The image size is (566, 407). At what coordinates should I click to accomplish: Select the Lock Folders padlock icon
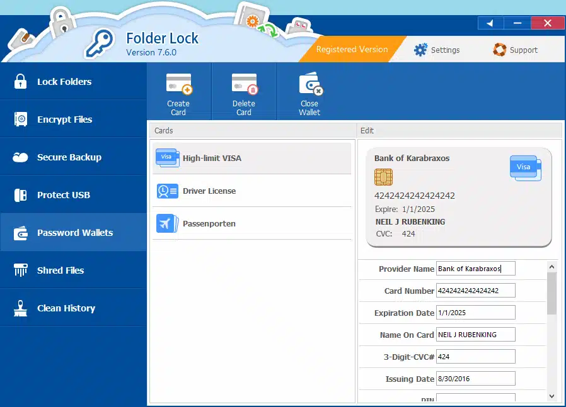point(21,82)
